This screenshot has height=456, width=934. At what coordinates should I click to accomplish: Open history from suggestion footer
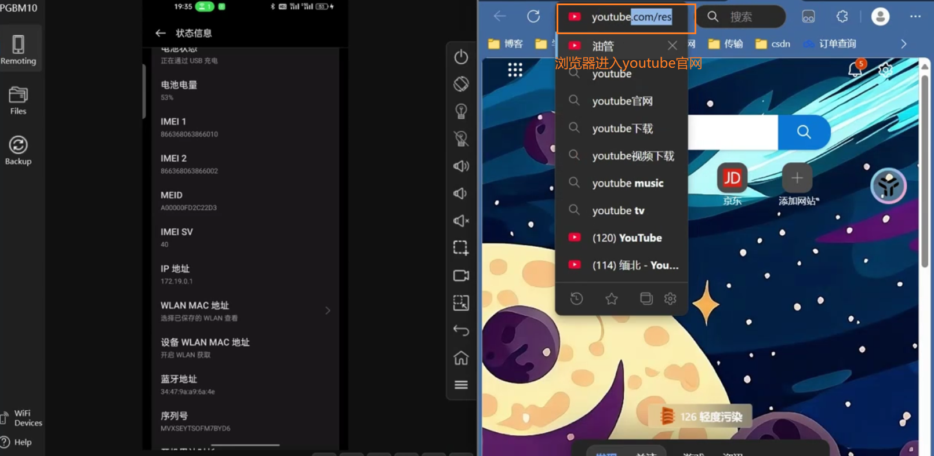pyautogui.click(x=576, y=298)
